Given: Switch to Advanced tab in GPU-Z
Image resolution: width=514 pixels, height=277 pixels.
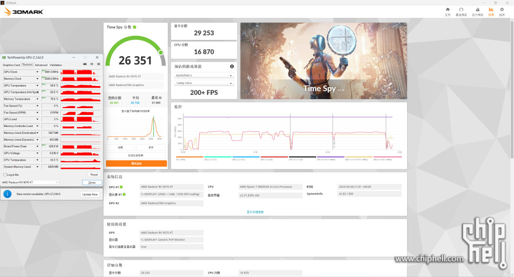Looking at the screenshot, I should click(41, 65).
